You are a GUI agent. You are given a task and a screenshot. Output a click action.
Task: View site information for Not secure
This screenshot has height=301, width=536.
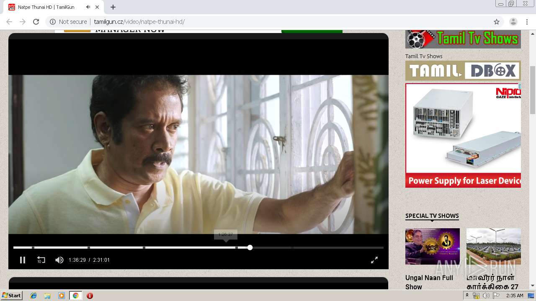68,22
